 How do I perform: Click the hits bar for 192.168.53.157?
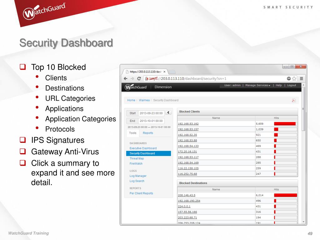(x=285, y=129)
